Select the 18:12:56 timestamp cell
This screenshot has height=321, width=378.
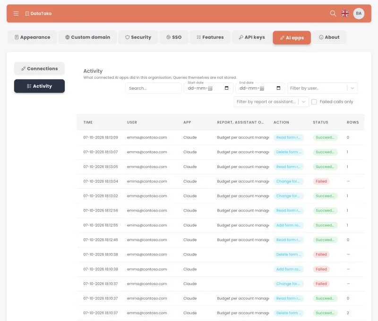[x=101, y=211]
